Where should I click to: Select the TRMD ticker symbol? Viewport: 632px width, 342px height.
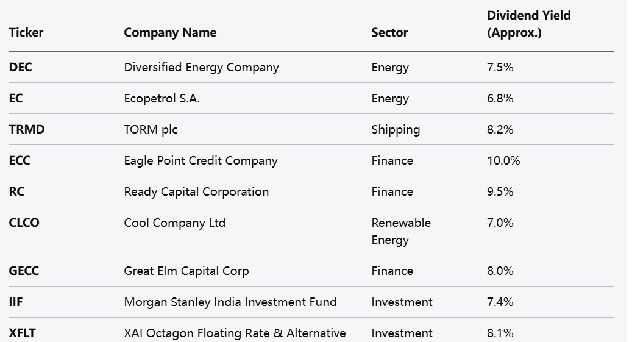pyautogui.click(x=27, y=130)
